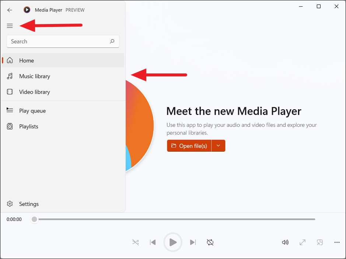Click the film strip Video library icon
Image resolution: width=346 pixels, height=259 pixels.
10,92
